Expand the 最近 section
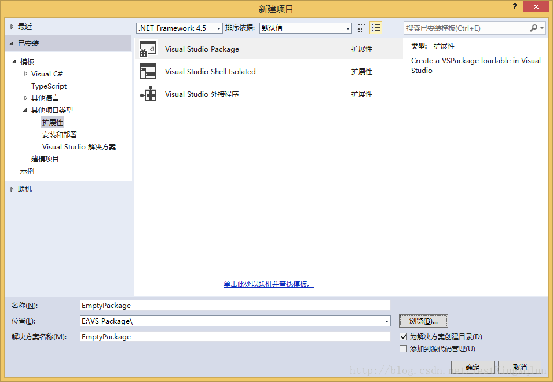The height and width of the screenshot is (382, 553). (12, 27)
